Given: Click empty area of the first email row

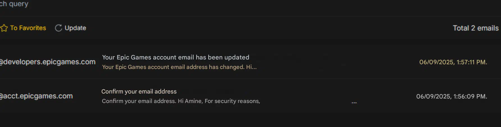Looking at the screenshot, I should (337, 62).
